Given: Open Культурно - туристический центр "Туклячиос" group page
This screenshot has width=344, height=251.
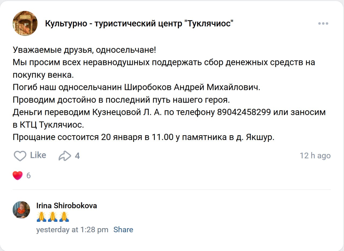Looking at the screenshot, I should [139, 24].
